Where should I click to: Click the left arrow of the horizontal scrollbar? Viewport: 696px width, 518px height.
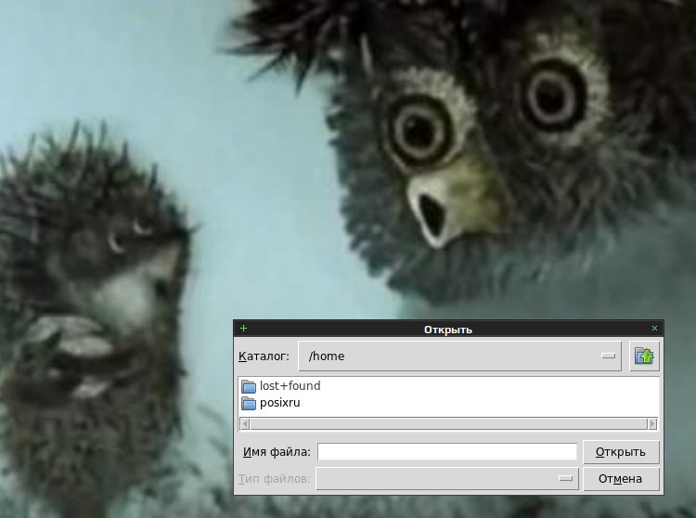[x=245, y=424]
